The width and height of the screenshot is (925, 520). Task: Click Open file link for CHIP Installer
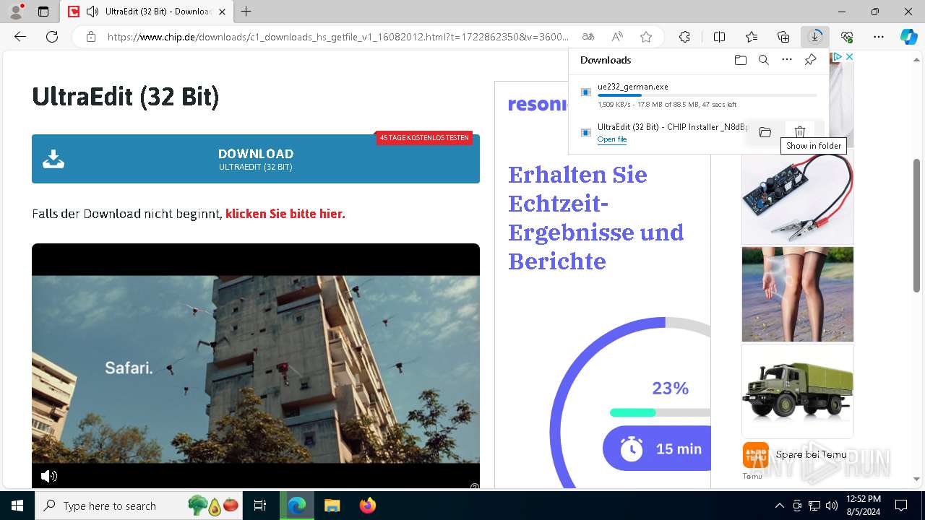click(x=612, y=139)
